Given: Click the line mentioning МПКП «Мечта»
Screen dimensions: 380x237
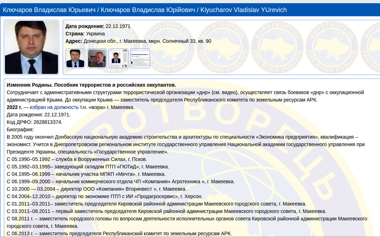Looking at the screenshot, I should [86, 174].
